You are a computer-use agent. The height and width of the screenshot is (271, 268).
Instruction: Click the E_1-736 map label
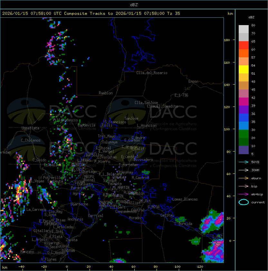point(181,95)
